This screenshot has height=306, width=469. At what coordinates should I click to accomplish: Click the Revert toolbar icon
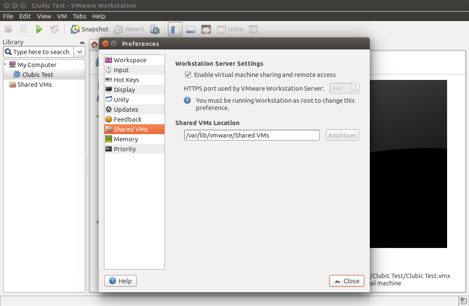[129, 29]
